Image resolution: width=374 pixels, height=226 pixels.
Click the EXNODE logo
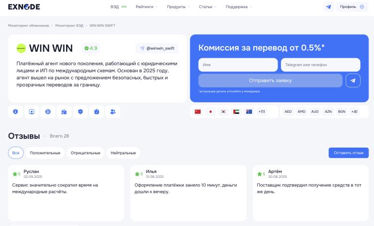[24, 7]
